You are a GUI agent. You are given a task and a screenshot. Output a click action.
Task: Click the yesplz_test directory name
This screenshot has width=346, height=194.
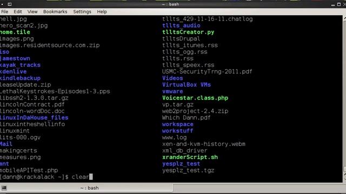tap(181, 164)
